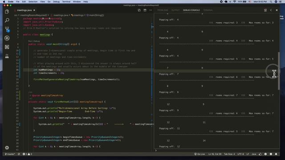Click the info circle status bar icon
Viewport: 285px width, 160px height.
(265, 154)
